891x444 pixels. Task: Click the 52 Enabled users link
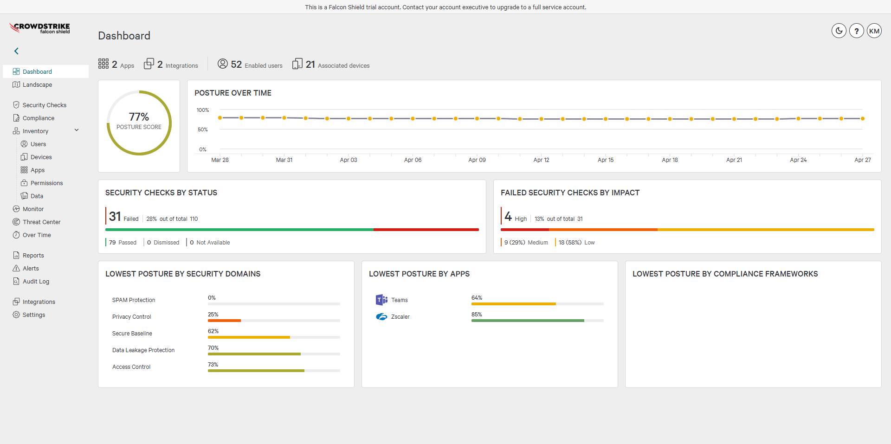250,64
